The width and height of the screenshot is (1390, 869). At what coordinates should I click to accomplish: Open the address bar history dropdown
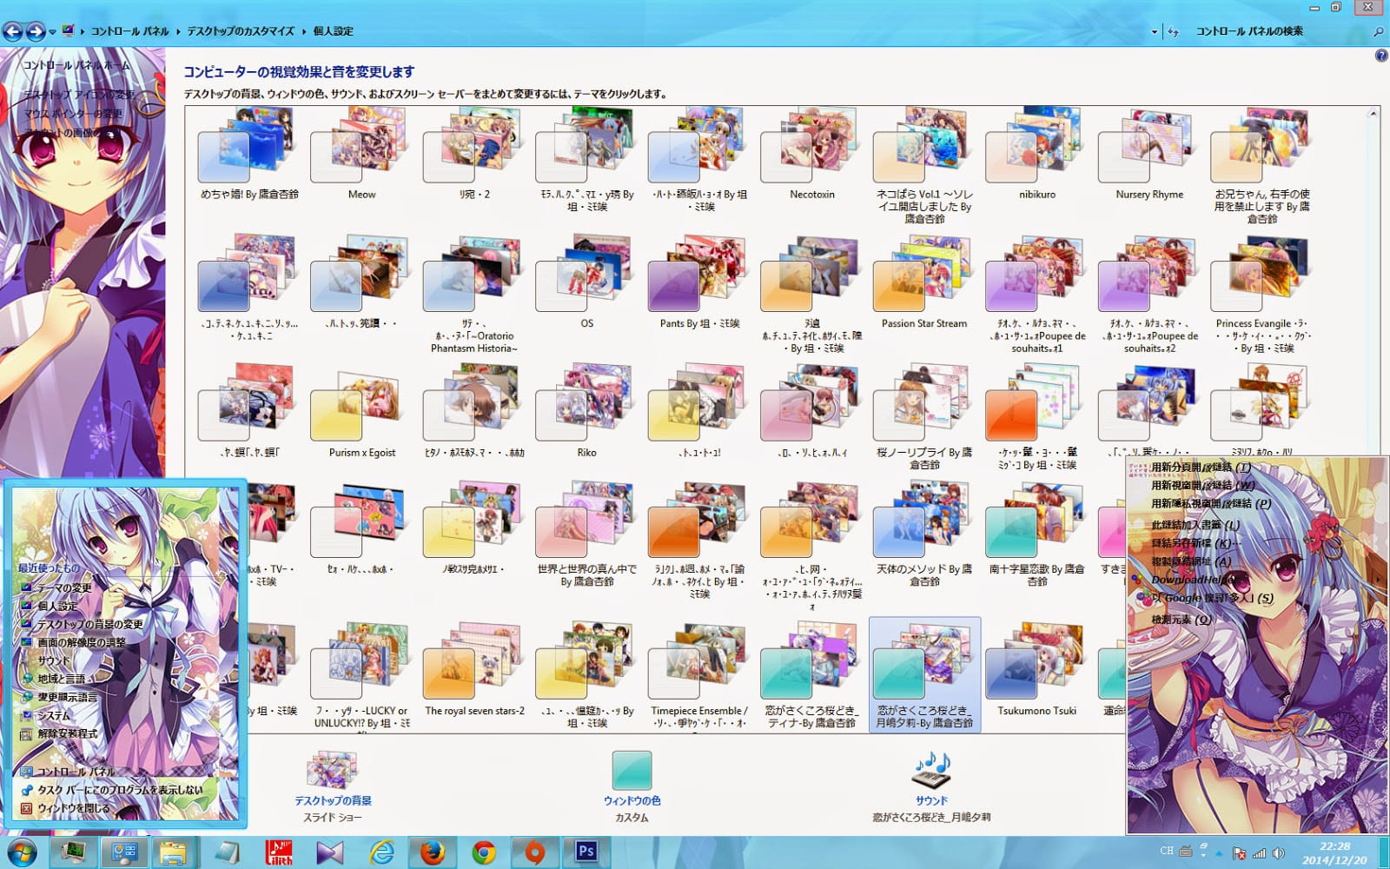point(1153,30)
